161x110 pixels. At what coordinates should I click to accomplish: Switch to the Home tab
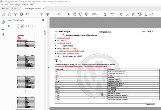click(5, 8)
